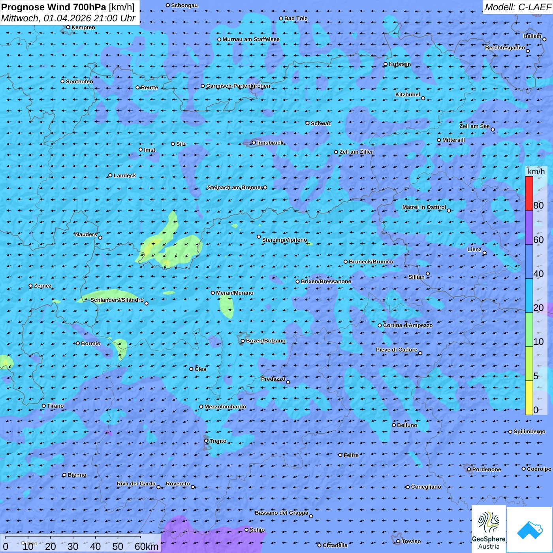This screenshot has height=553, width=553.
Task: Click the 'Lienz' label
Action: [474, 249]
